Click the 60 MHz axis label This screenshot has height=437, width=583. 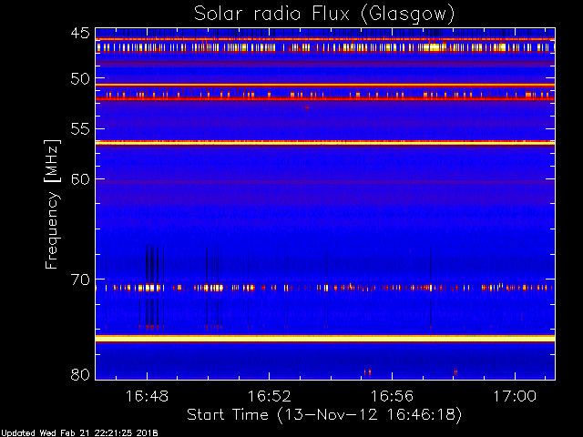80,179
